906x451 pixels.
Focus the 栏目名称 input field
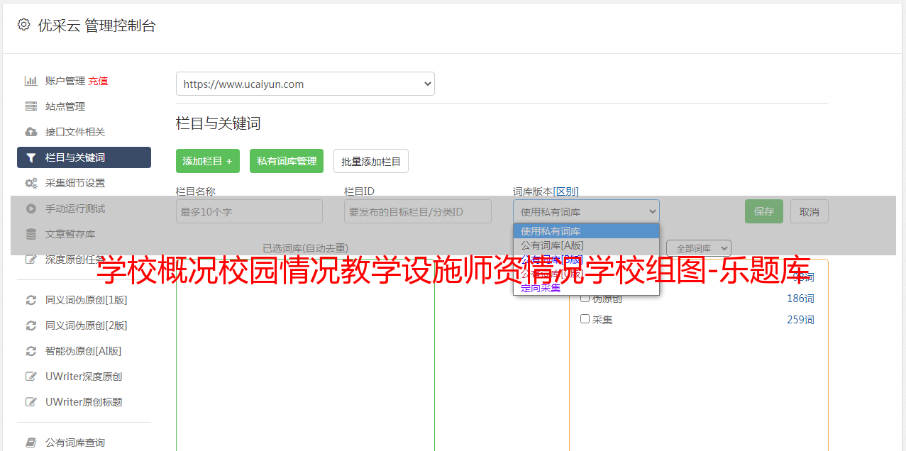(249, 211)
